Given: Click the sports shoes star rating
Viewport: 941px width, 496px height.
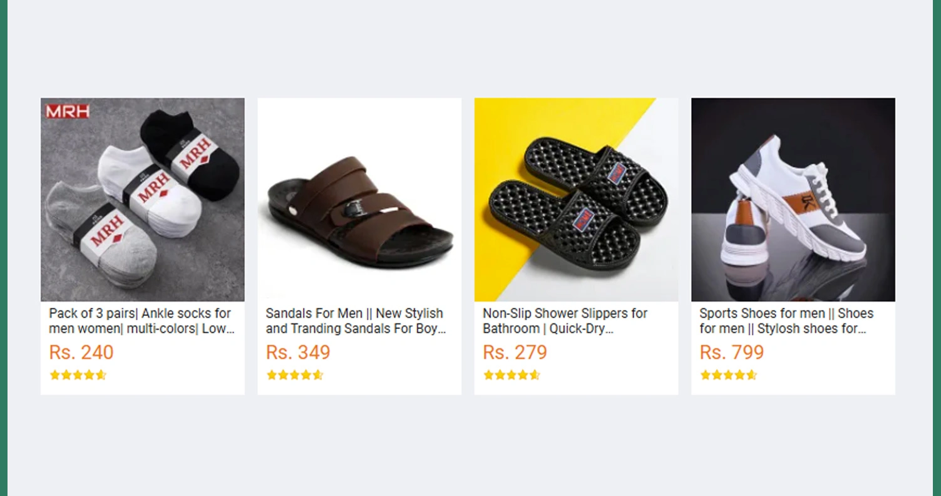Looking at the screenshot, I should 728,375.
